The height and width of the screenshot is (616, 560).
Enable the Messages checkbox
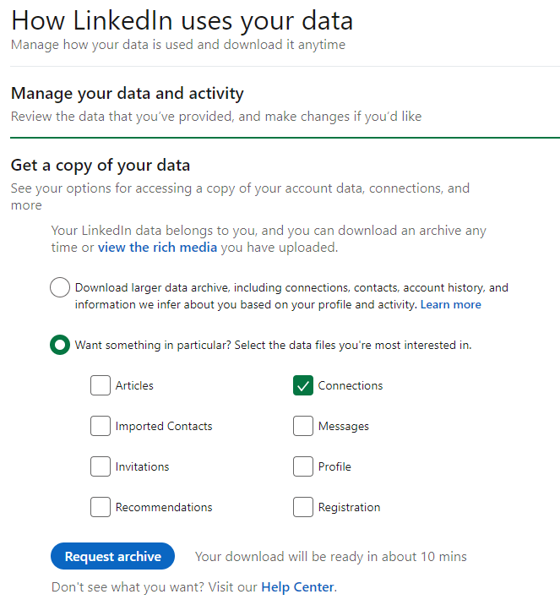point(302,426)
